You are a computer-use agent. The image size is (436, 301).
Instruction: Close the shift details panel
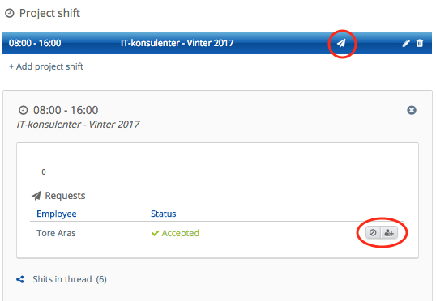click(x=412, y=110)
